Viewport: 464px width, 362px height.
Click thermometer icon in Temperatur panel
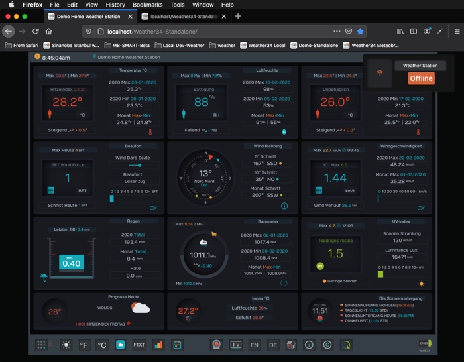(150, 131)
